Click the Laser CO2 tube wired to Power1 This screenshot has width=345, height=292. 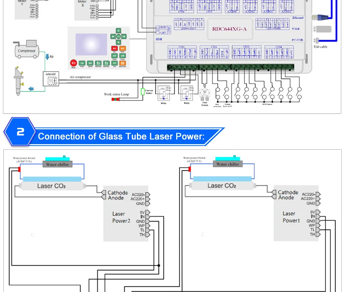coord(223,186)
